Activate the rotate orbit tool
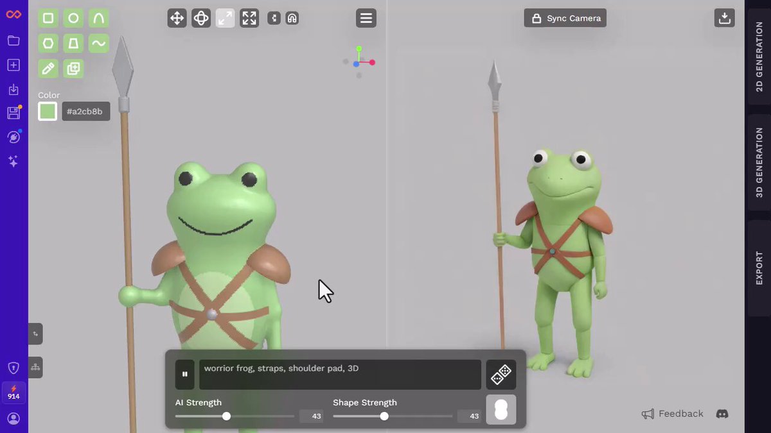The height and width of the screenshot is (433, 771). click(x=201, y=18)
